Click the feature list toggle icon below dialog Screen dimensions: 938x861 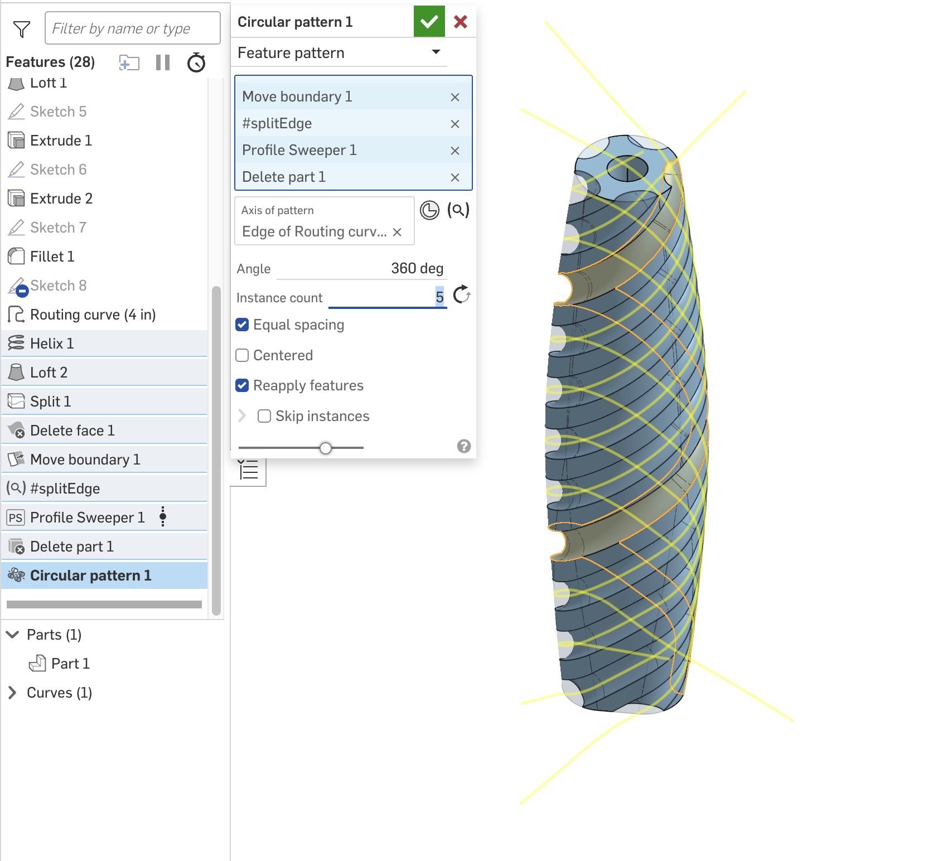click(x=248, y=470)
